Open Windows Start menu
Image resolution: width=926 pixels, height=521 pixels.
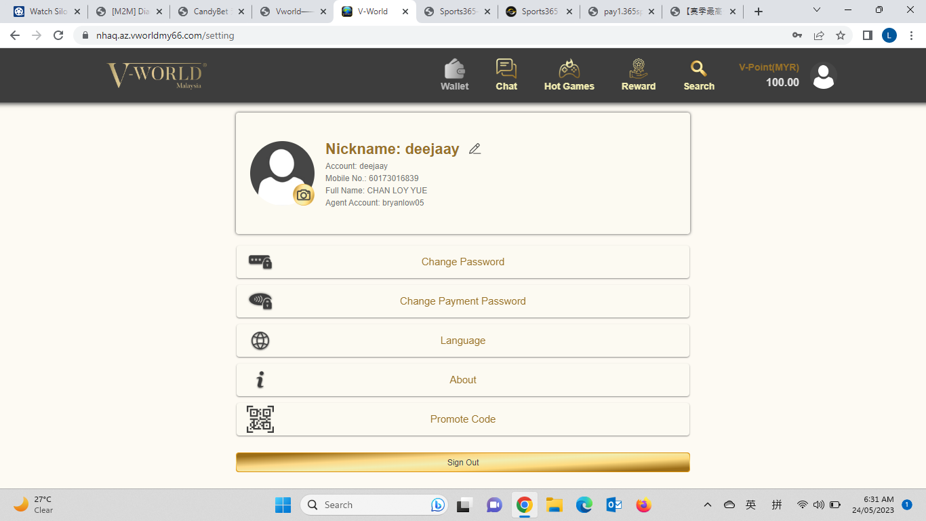click(x=283, y=505)
